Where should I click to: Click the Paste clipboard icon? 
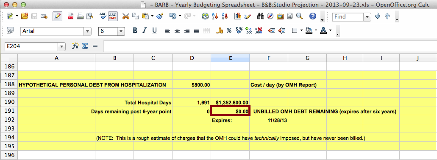pyautogui.click(x=145, y=16)
